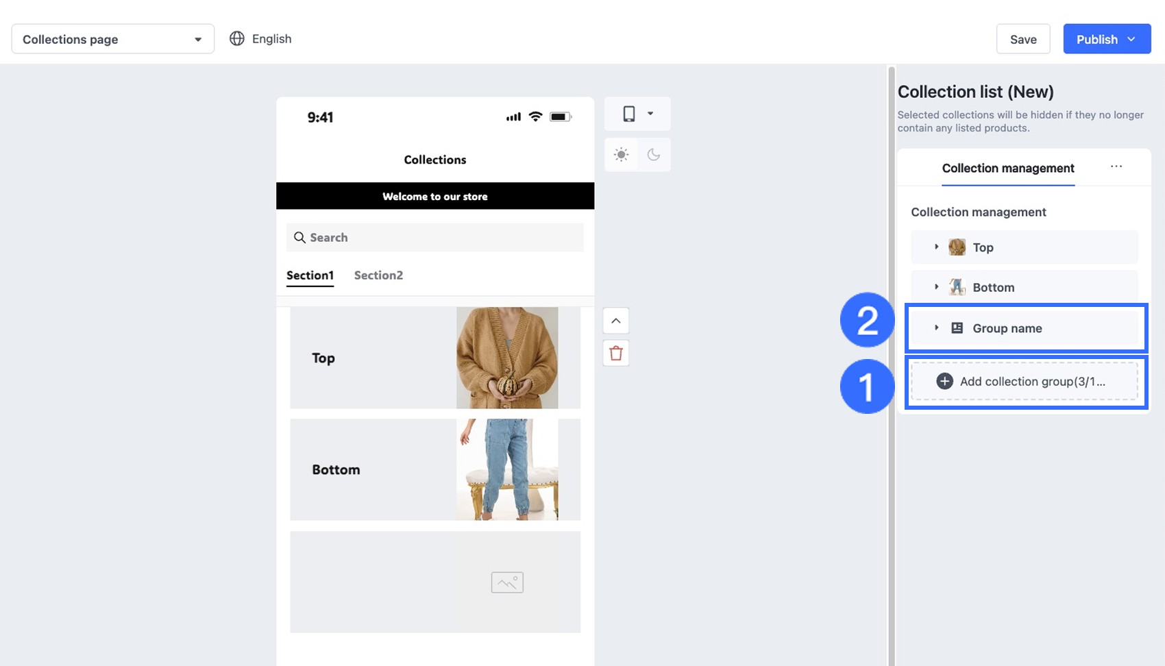The image size is (1165, 666).
Task: Select the Collection management tab
Action: [1008, 169]
